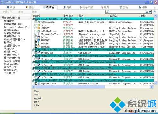The width and height of the screenshot is (158, 114).
Task: Click the 禁用 button
Action: (34, 12)
